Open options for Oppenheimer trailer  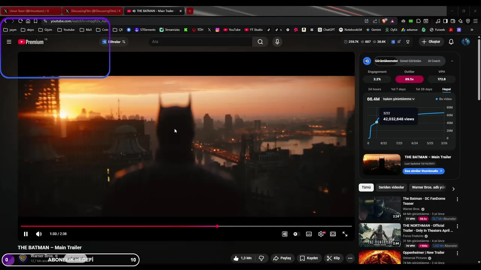coord(457,253)
